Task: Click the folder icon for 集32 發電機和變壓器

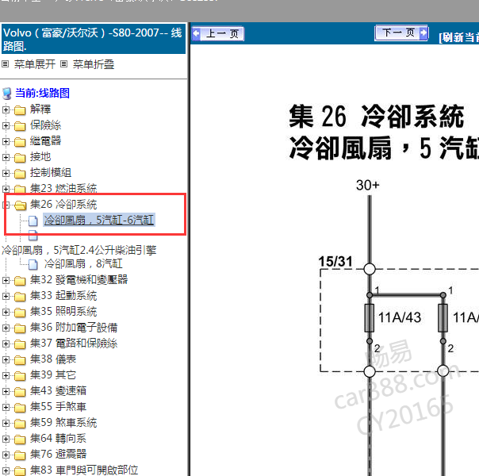Action: pos(20,281)
